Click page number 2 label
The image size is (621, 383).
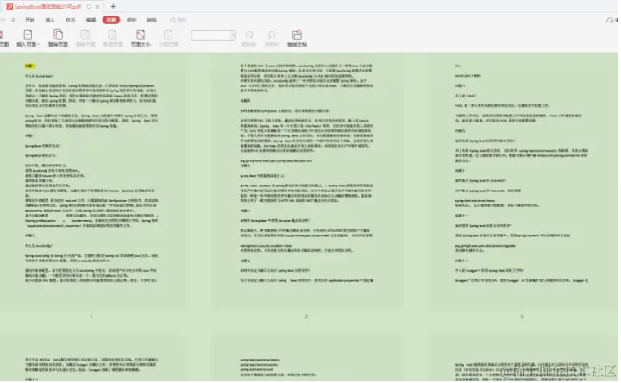[x=306, y=317]
